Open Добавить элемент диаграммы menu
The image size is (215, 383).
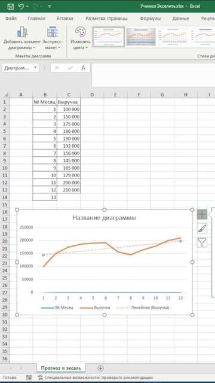point(22,38)
